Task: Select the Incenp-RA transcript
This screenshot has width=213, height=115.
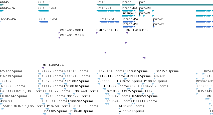Action: point(129,11)
